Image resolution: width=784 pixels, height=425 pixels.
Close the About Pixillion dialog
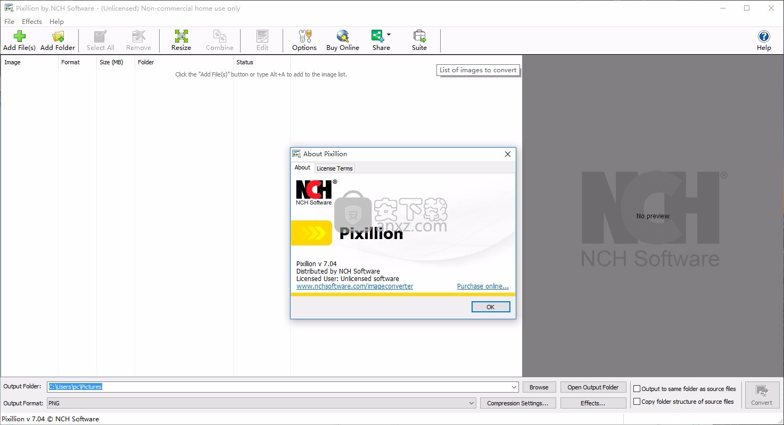(507, 154)
